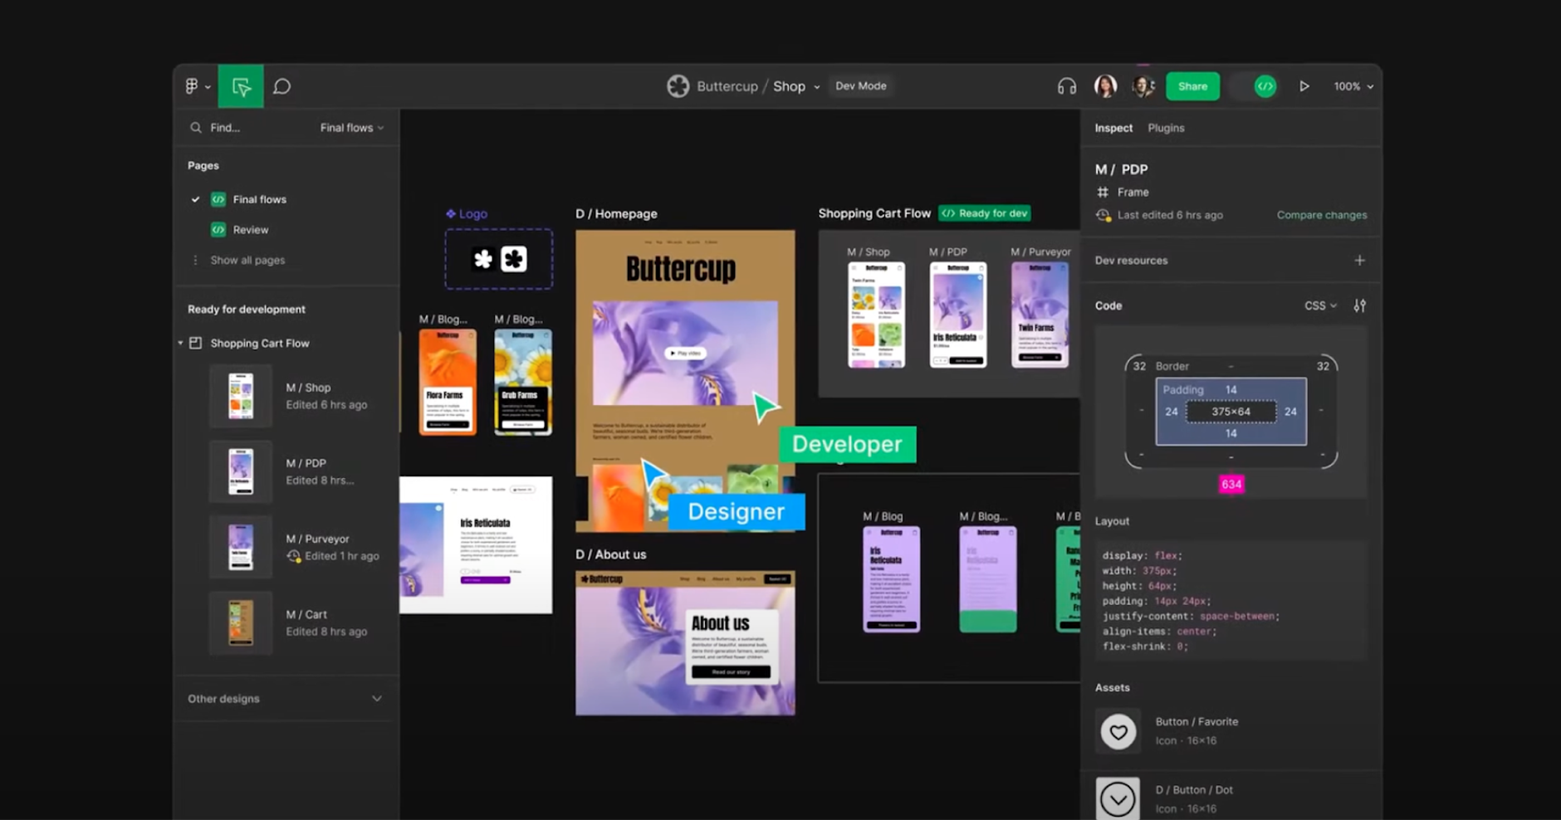
Task: Select the Final flows page
Action: (259, 199)
